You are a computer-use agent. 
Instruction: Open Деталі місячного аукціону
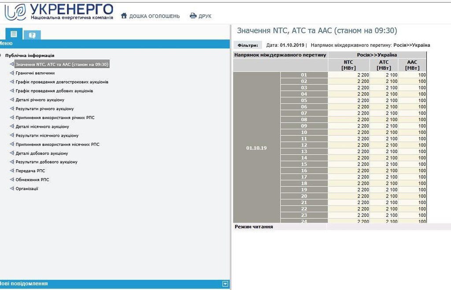(42, 126)
